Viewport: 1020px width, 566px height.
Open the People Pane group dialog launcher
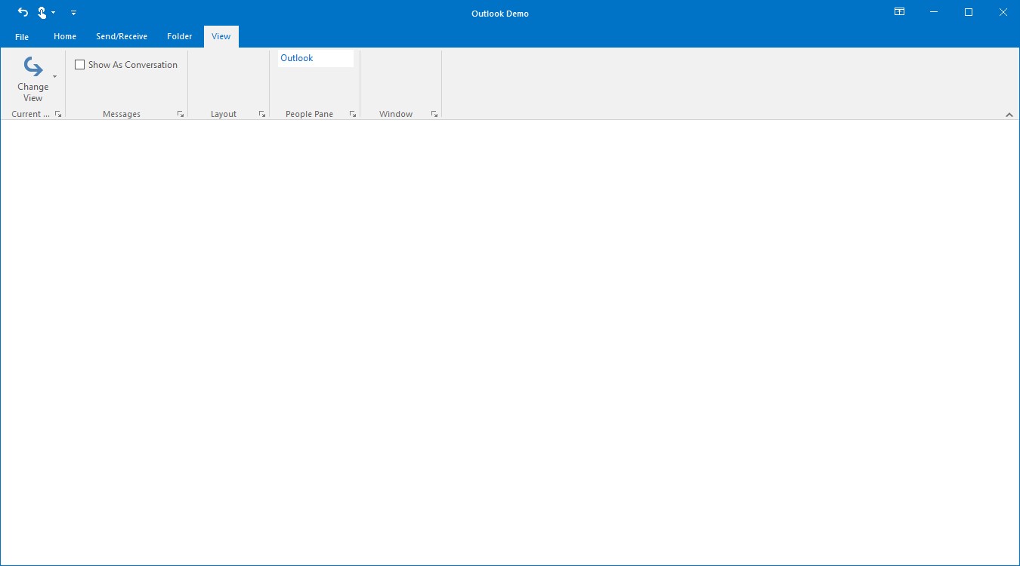click(352, 114)
